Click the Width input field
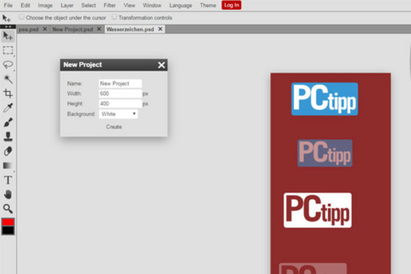Viewport: 411px width, 274px height. [x=120, y=93]
